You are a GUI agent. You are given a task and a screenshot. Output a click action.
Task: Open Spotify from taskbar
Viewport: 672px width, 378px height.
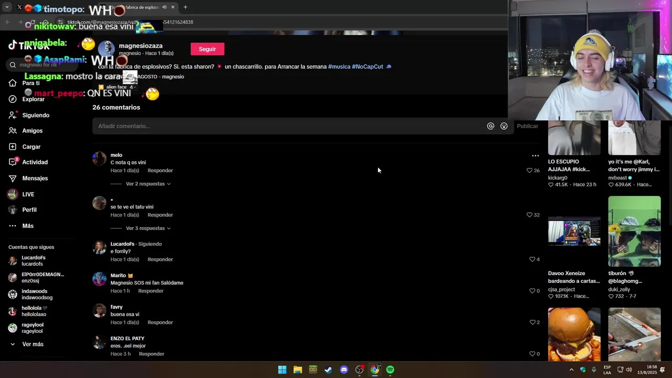[x=390, y=370]
